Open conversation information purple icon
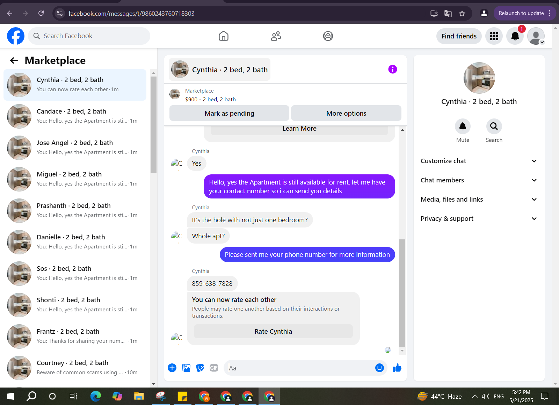Image resolution: width=559 pixels, height=405 pixels. coord(393,69)
